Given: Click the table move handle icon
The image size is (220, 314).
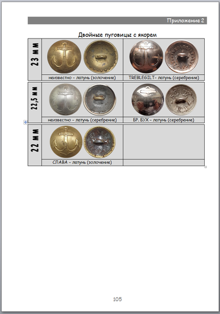Looking at the screenshot, I should pyautogui.click(x=25, y=122).
